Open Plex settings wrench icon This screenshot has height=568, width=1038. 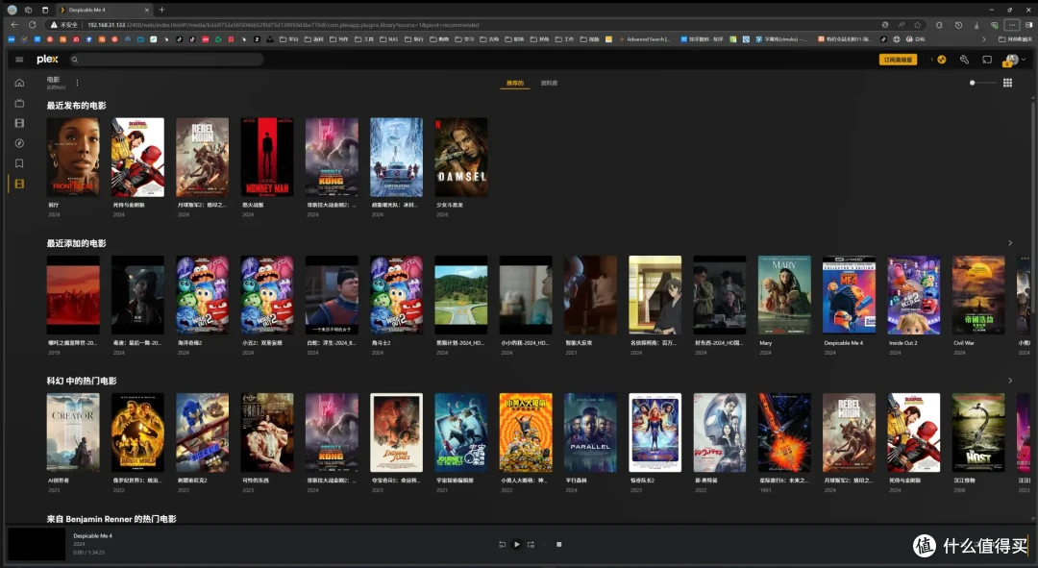(965, 60)
